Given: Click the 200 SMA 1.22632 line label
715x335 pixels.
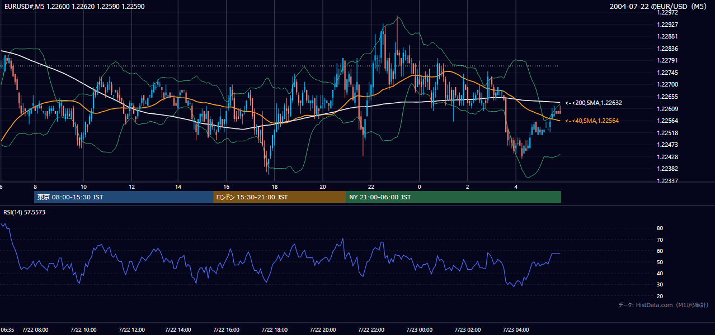Looking at the screenshot, I should click(x=594, y=103).
